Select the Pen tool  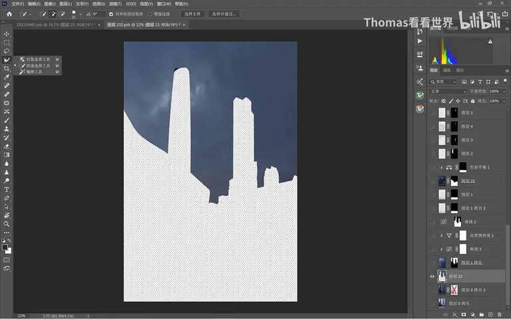tap(7, 198)
